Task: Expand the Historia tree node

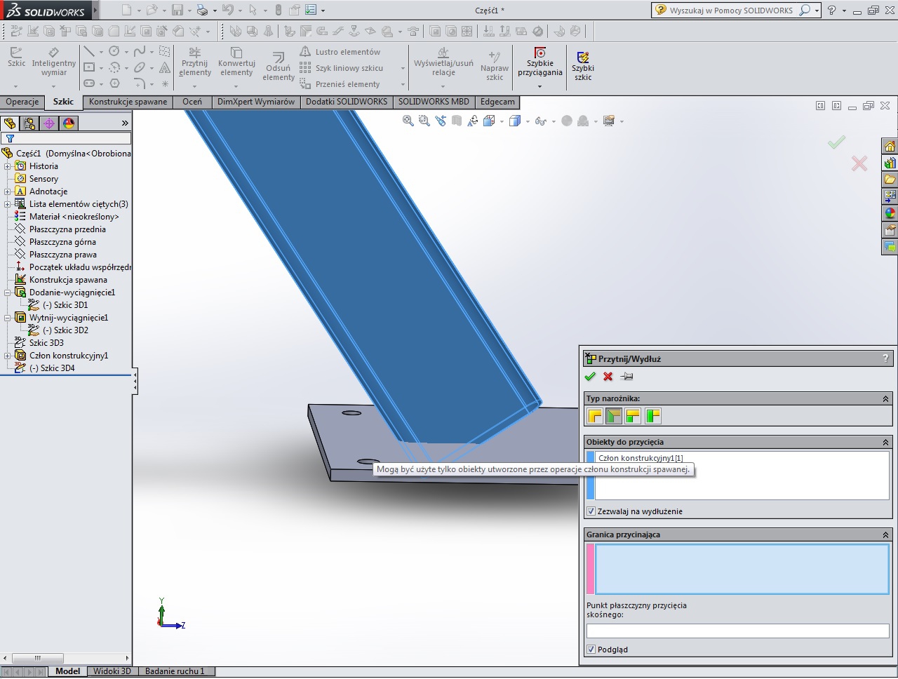Action: 8,166
